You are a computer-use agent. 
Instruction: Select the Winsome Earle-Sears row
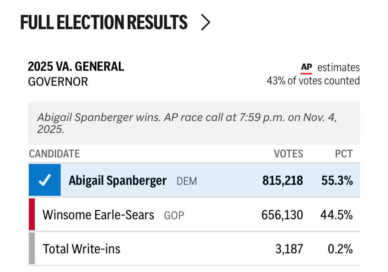194,215
